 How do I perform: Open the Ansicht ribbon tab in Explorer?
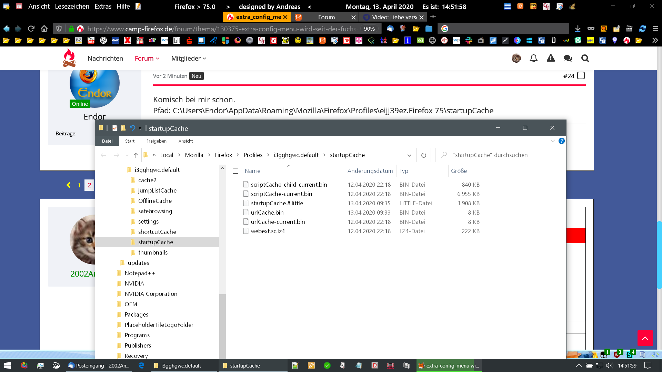click(x=185, y=141)
